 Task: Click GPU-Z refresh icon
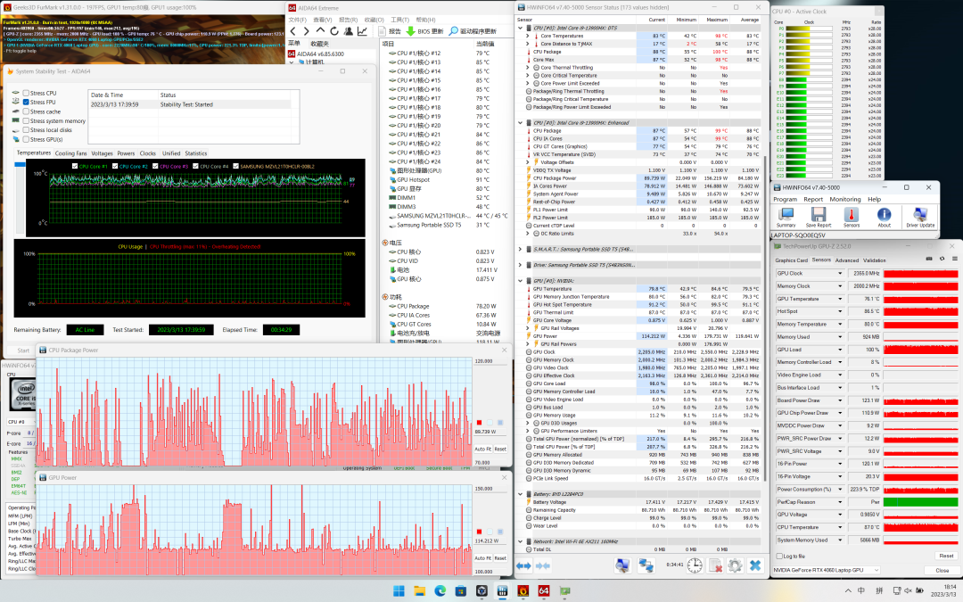[x=942, y=259]
